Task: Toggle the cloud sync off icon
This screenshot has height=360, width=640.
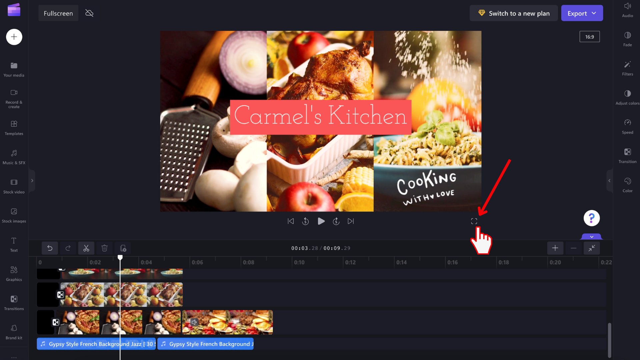Action: [89, 13]
